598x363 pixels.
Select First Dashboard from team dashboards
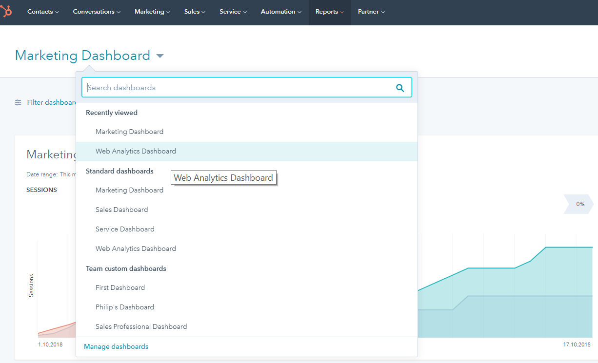(247, 288)
